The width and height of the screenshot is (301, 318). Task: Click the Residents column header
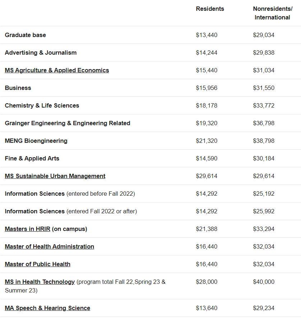tap(210, 9)
